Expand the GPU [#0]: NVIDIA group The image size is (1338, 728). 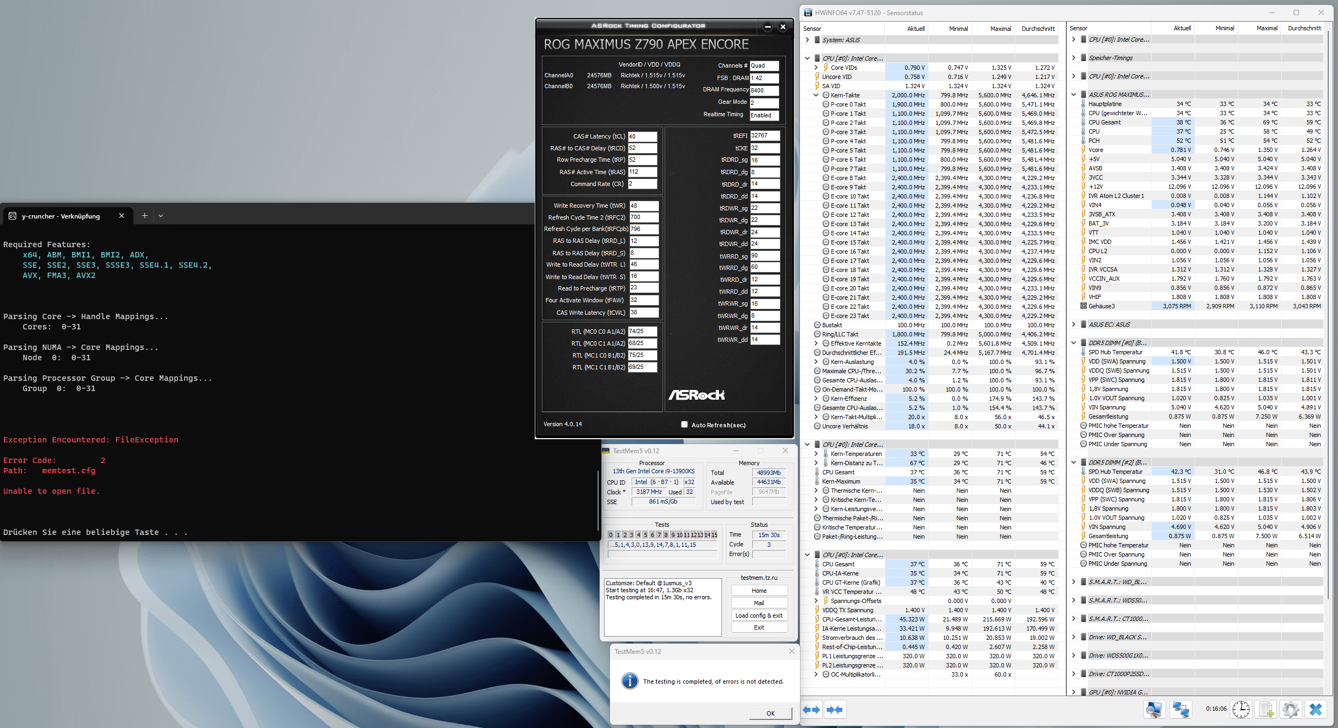click(1073, 692)
